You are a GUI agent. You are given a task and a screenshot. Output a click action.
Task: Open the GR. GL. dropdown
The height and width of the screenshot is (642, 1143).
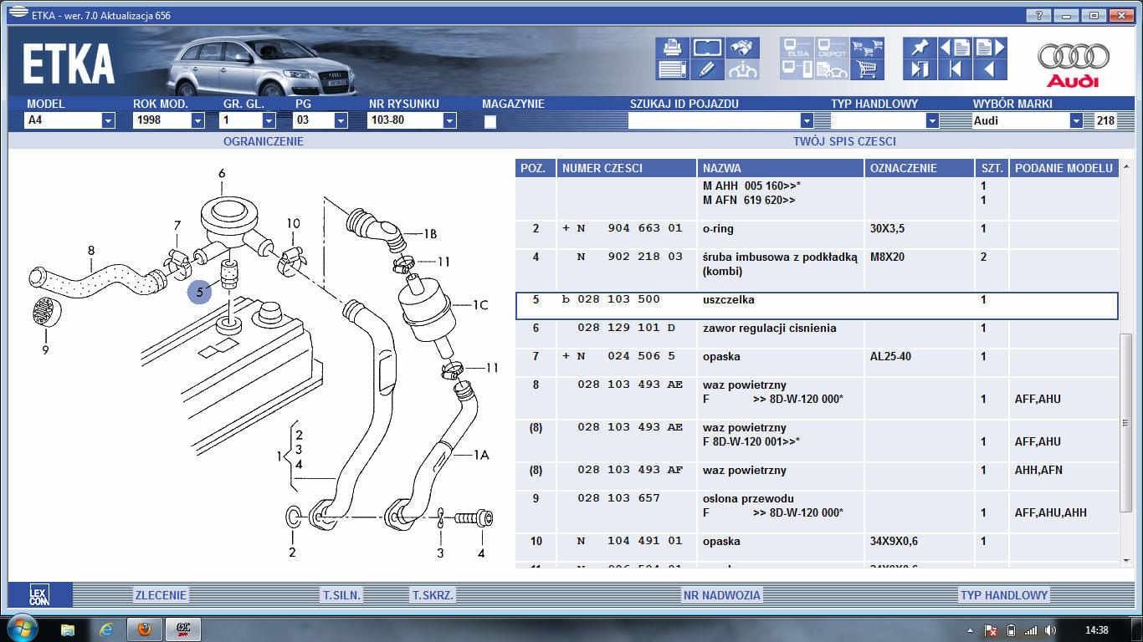(269, 121)
